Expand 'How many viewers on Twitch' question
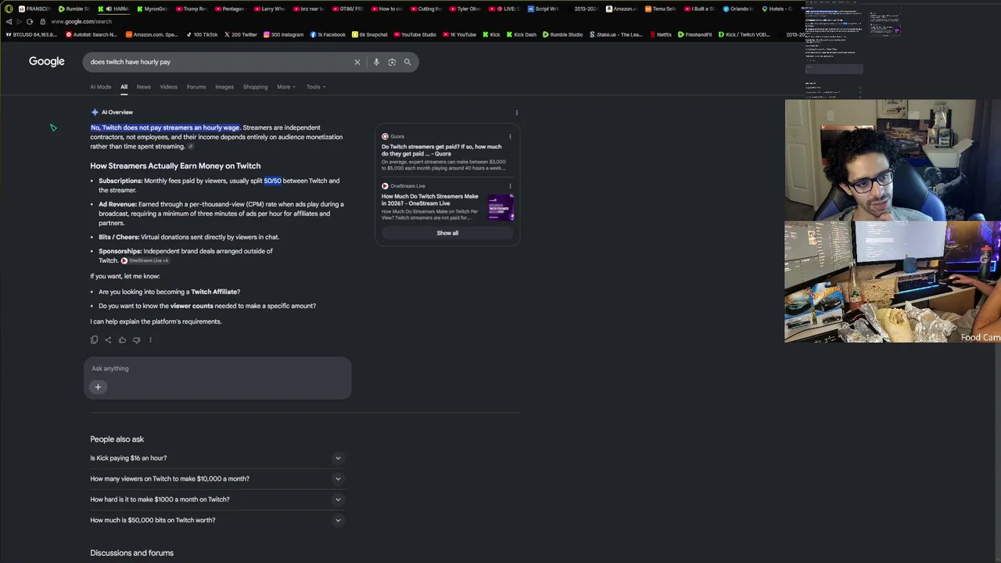Image resolution: width=1001 pixels, height=563 pixels. pos(217,479)
